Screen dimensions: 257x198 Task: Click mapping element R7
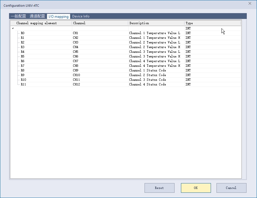[23, 66]
